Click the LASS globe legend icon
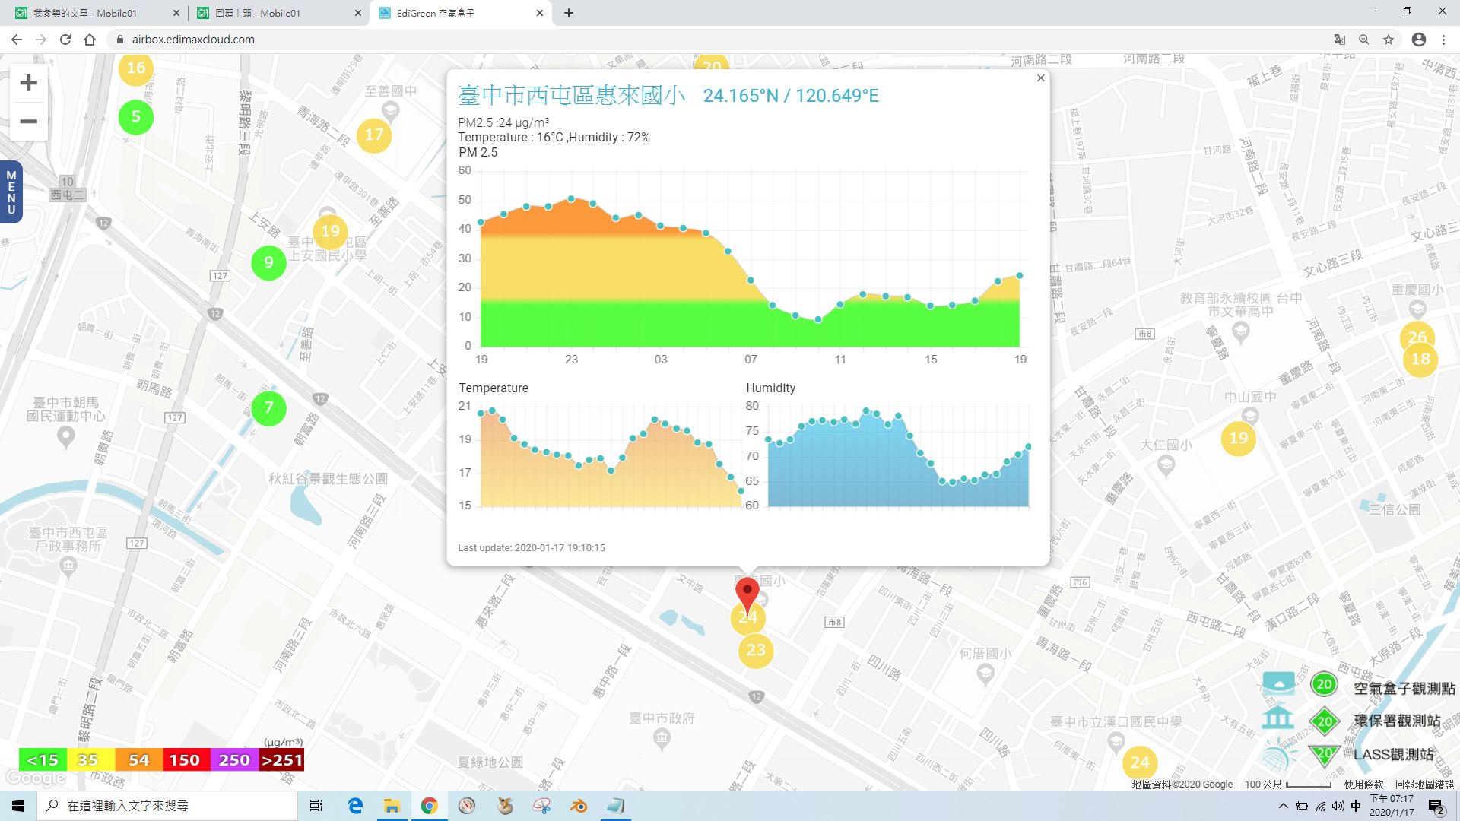Image resolution: width=1460 pixels, height=821 pixels. [1278, 756]
